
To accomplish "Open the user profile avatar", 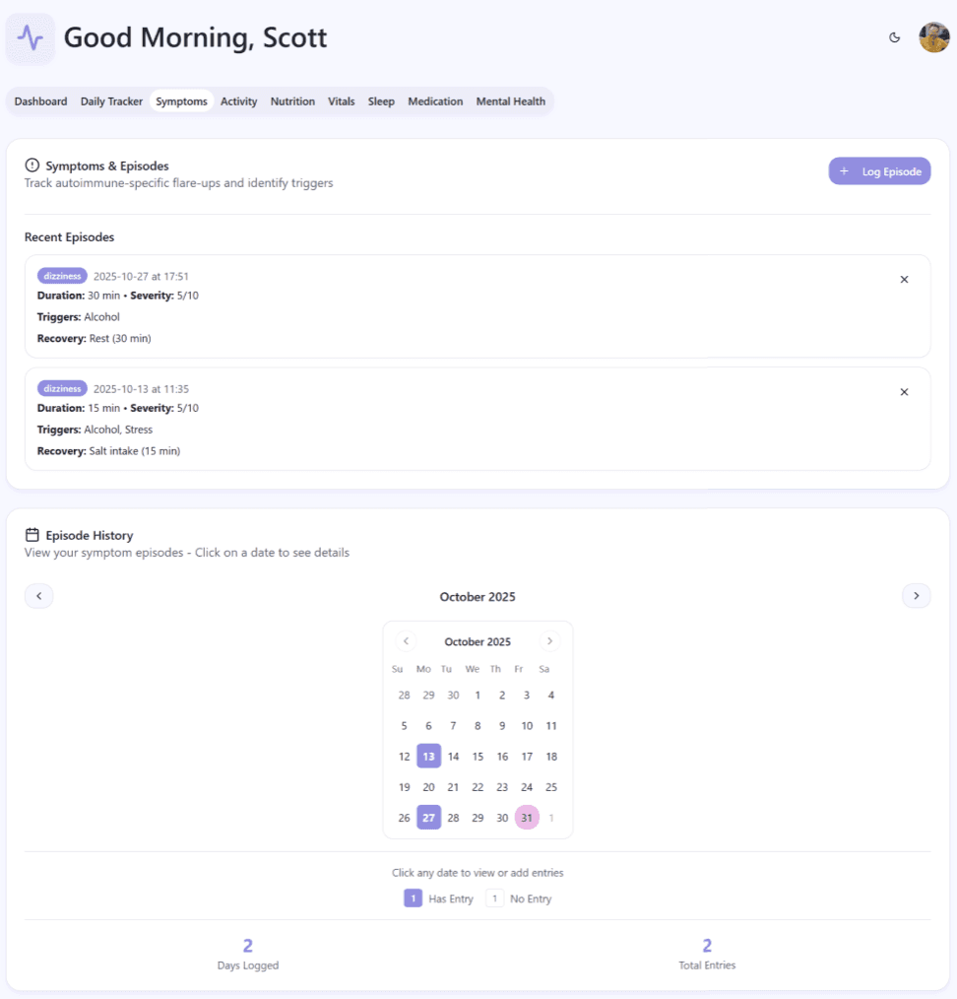I will point(934,37).
